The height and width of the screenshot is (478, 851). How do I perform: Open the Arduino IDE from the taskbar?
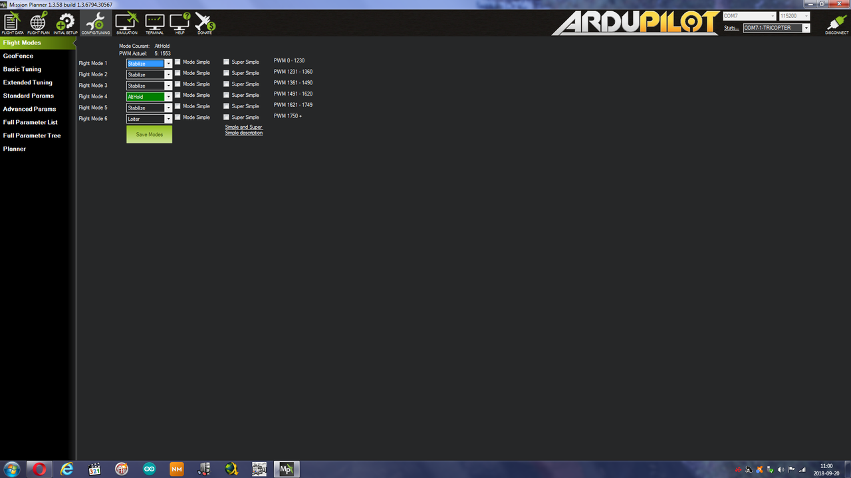click(x=149, y=469)
